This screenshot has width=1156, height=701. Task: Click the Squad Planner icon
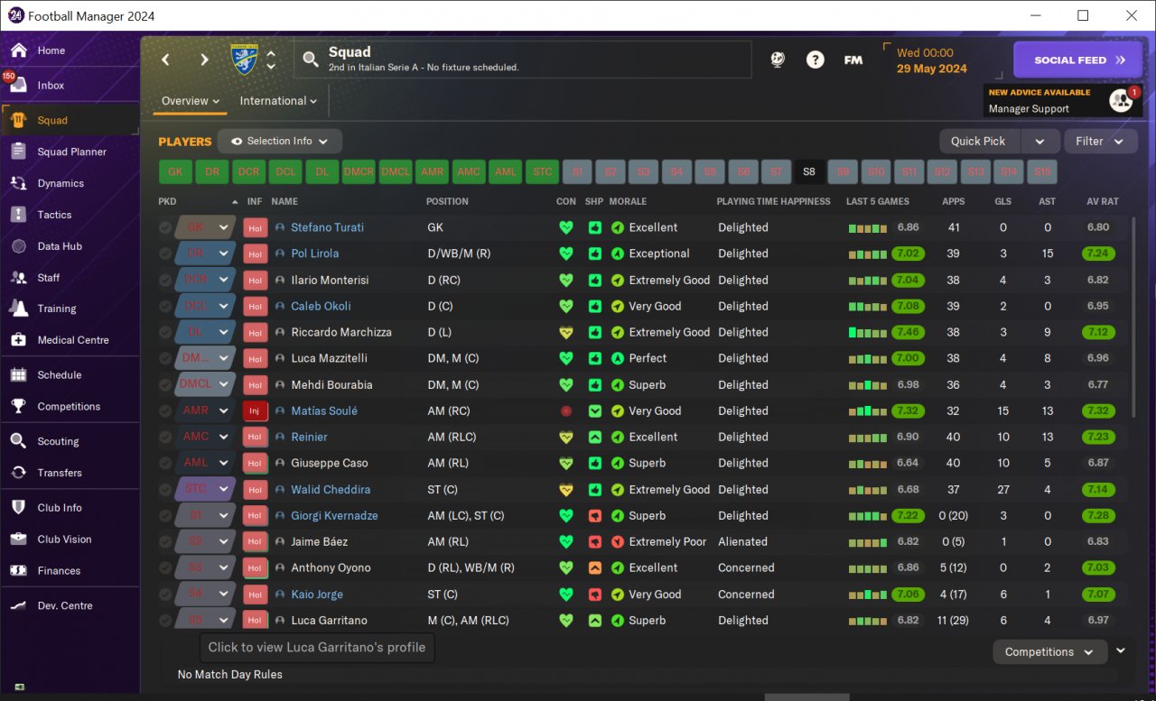(18, 152)
